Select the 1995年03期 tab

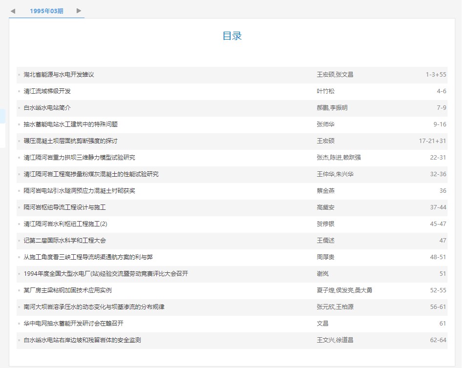click(x=46, y=11)
